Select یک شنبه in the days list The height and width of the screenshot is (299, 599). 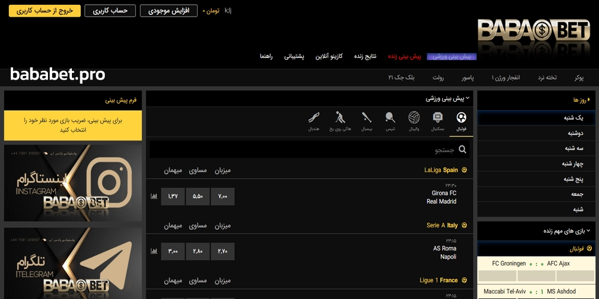point(536,118)
